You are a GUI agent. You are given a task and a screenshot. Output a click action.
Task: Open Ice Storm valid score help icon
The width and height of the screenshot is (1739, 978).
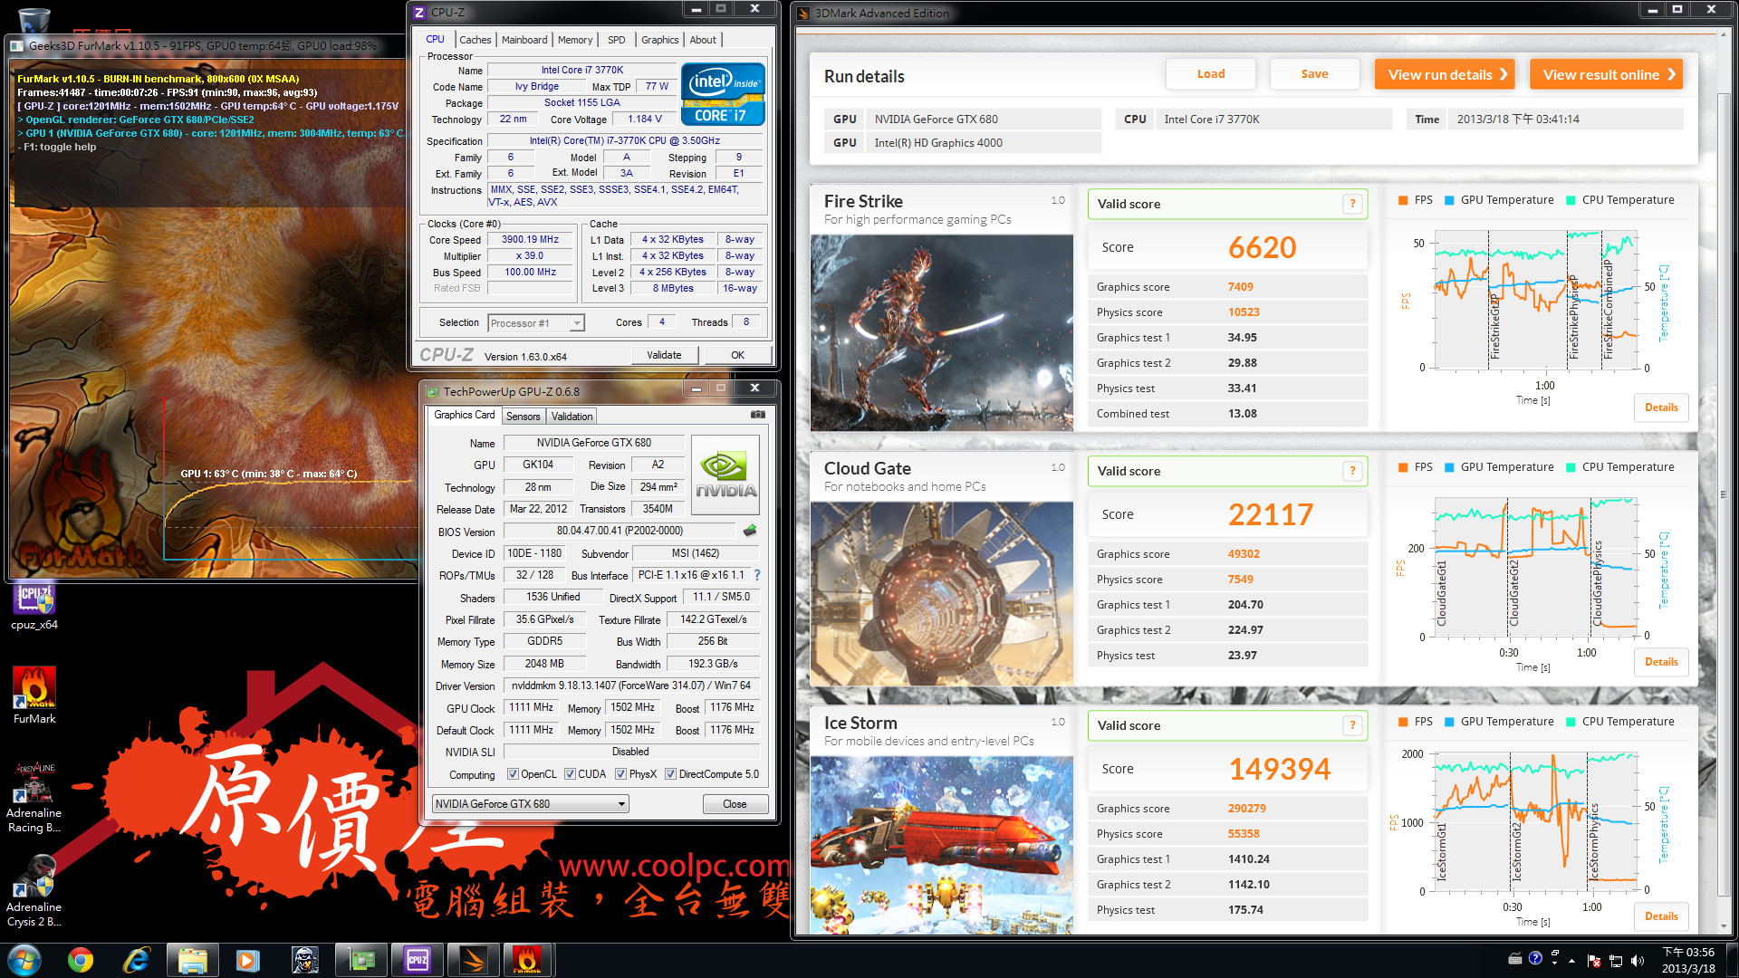click(x=1352, y=725)
